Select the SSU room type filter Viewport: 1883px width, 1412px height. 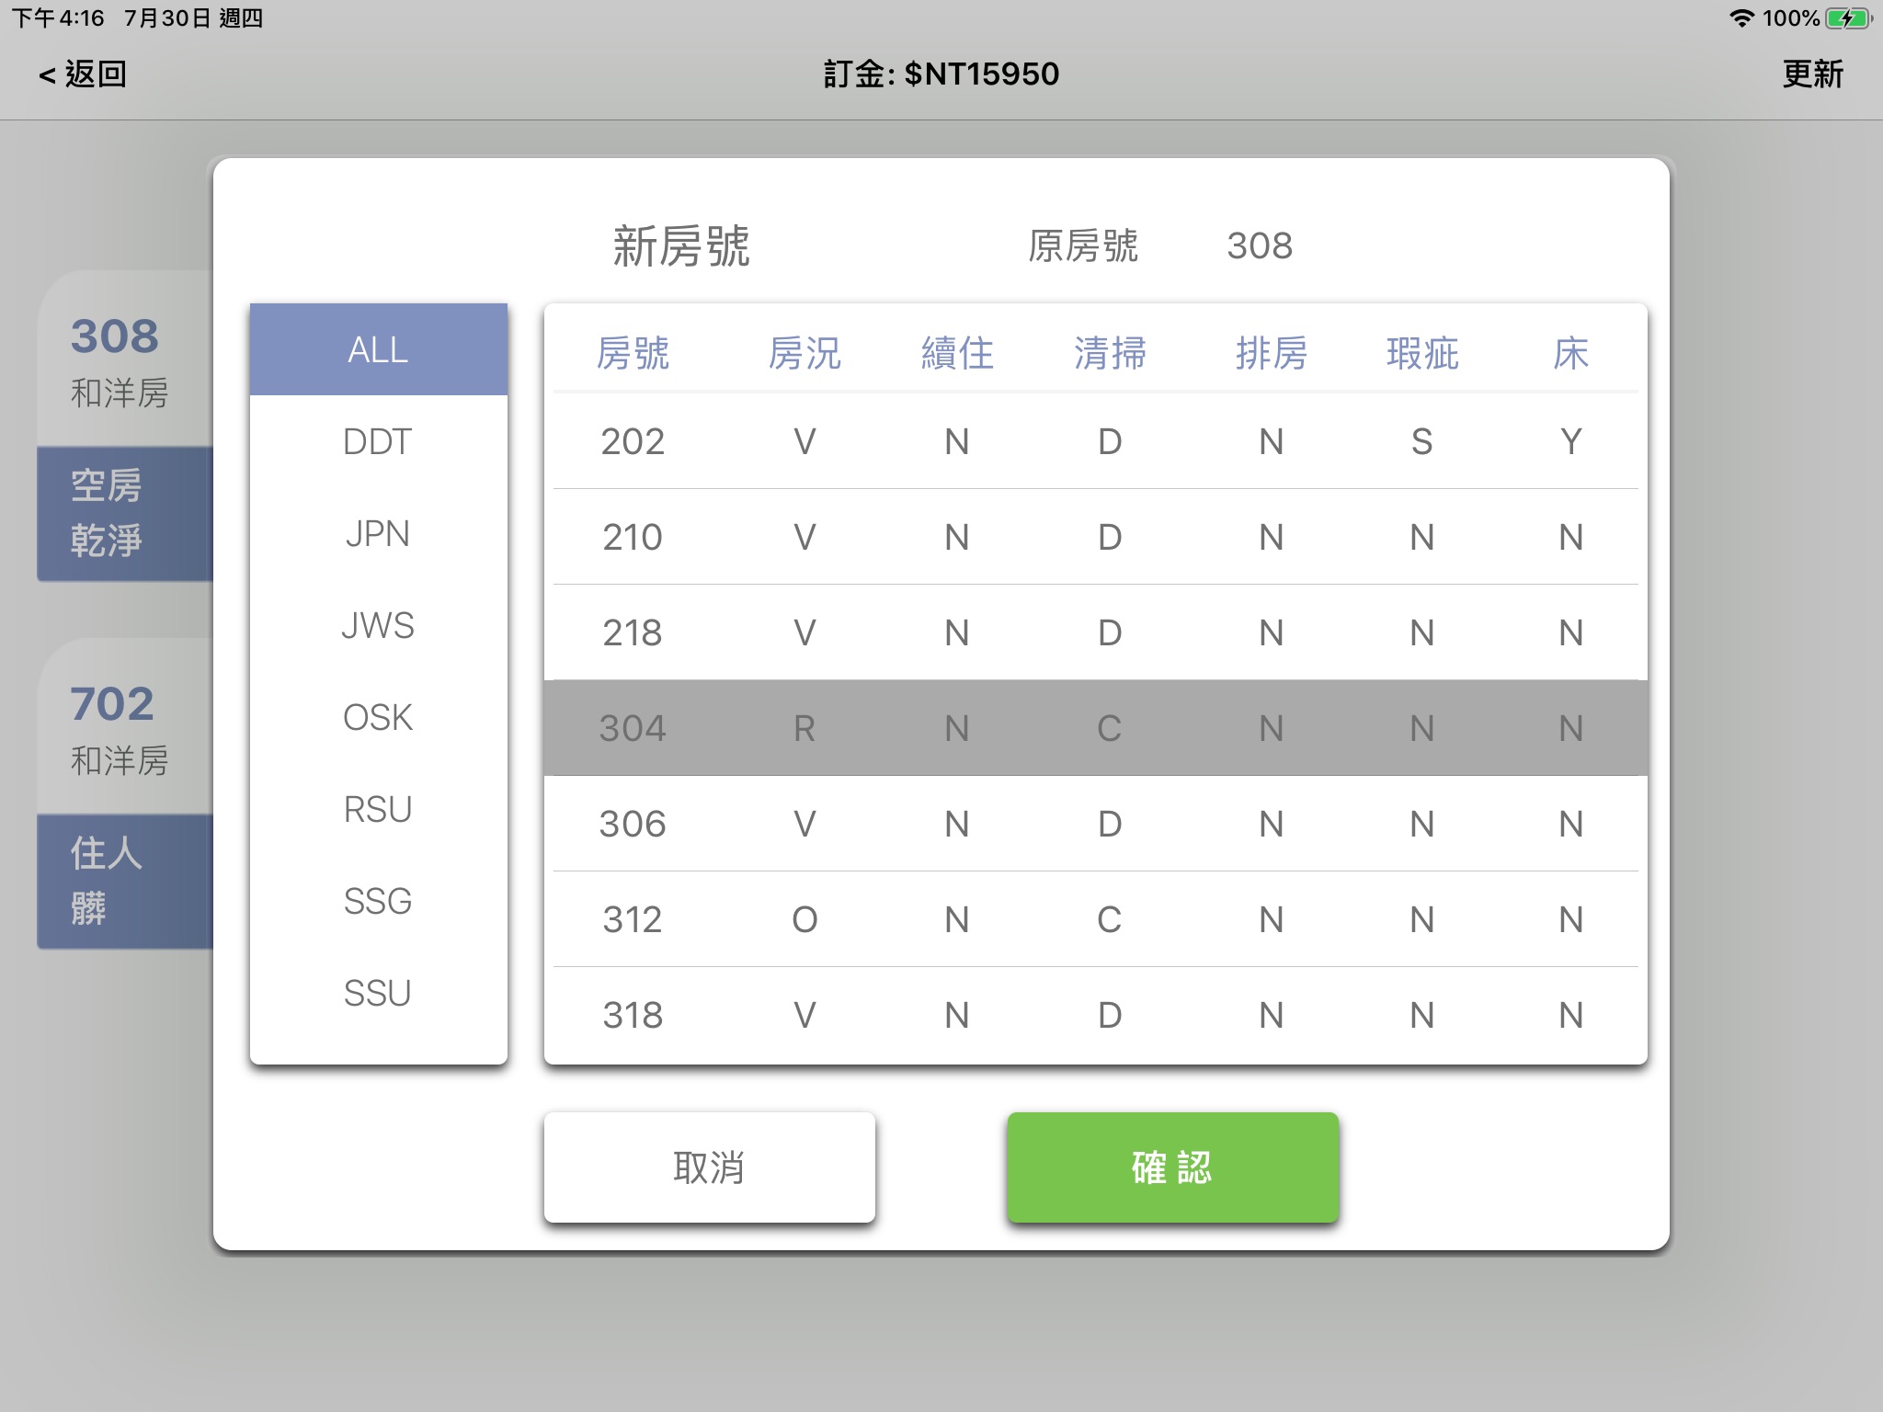click(378, 993)
